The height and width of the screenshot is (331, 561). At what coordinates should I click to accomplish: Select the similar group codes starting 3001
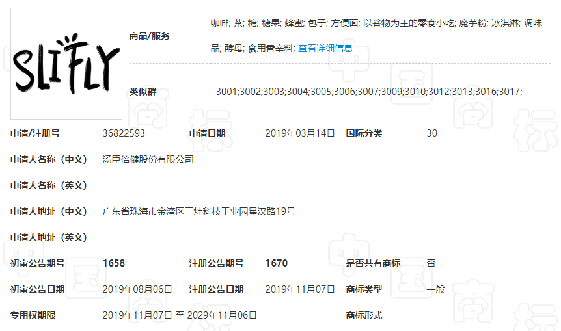[x=369, y=92]
